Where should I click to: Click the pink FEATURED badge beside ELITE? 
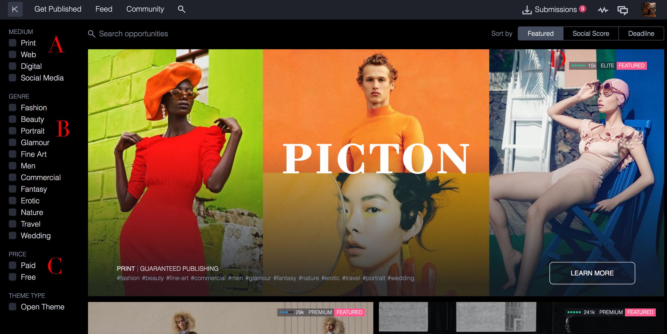tap(631, 66)
